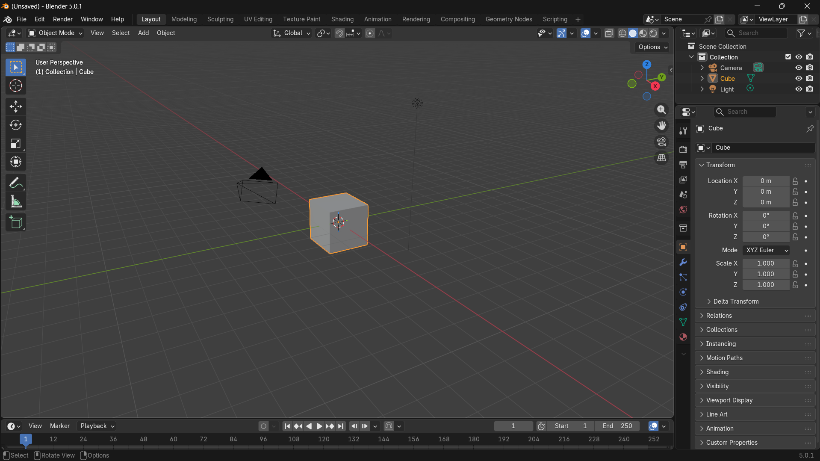The image size is (820, 461).
Task: Uncheck the Collection checkbox in outliner
Action: point(788,56)
